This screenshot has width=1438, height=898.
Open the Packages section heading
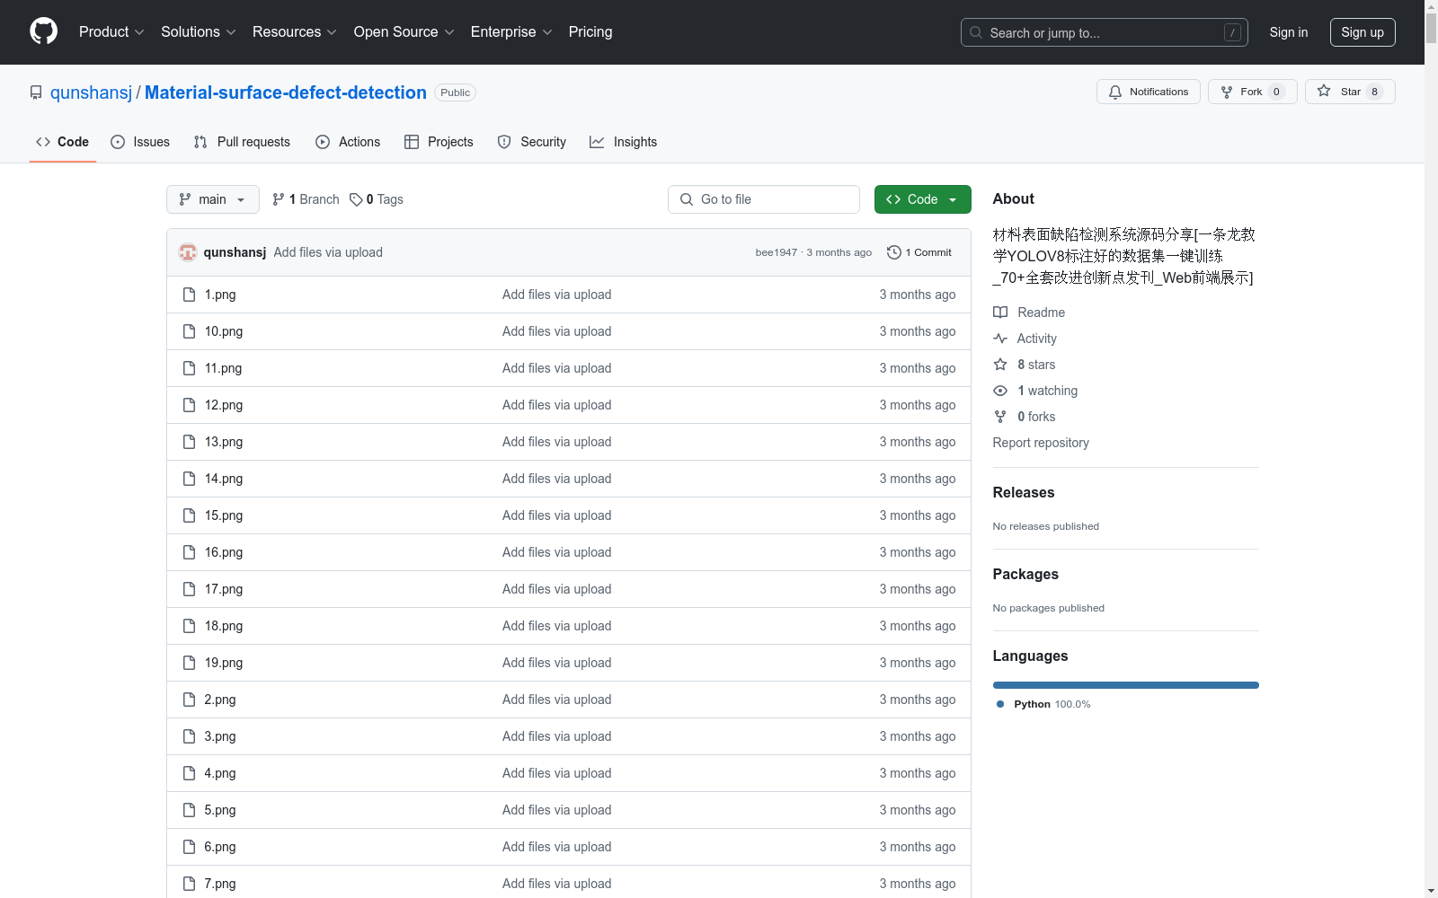click(x=1025, y=574)
